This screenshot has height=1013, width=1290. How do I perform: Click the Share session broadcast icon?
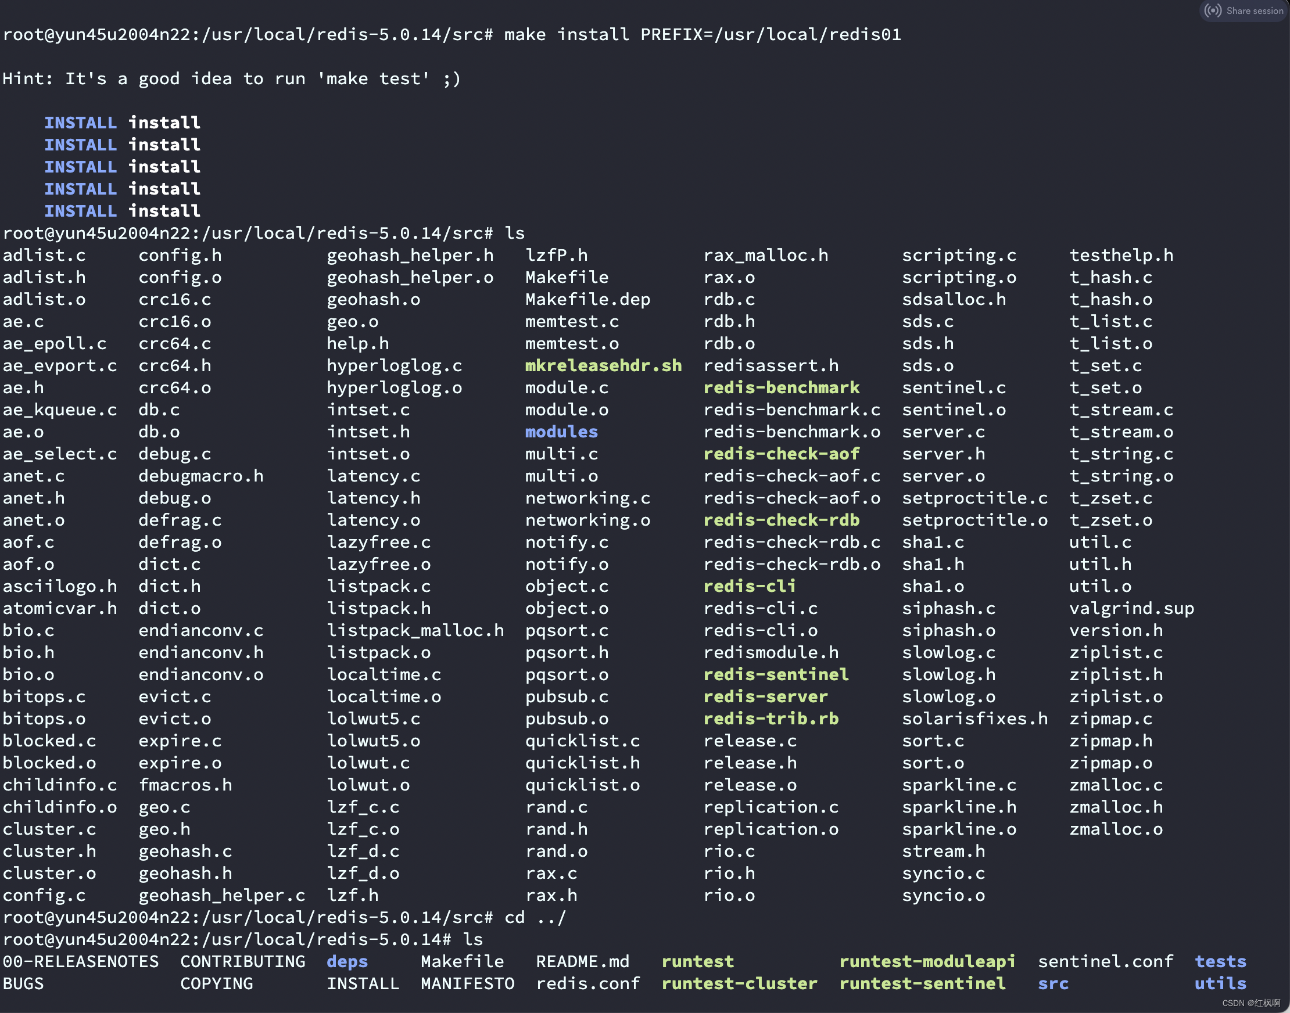click(1213, 10)
